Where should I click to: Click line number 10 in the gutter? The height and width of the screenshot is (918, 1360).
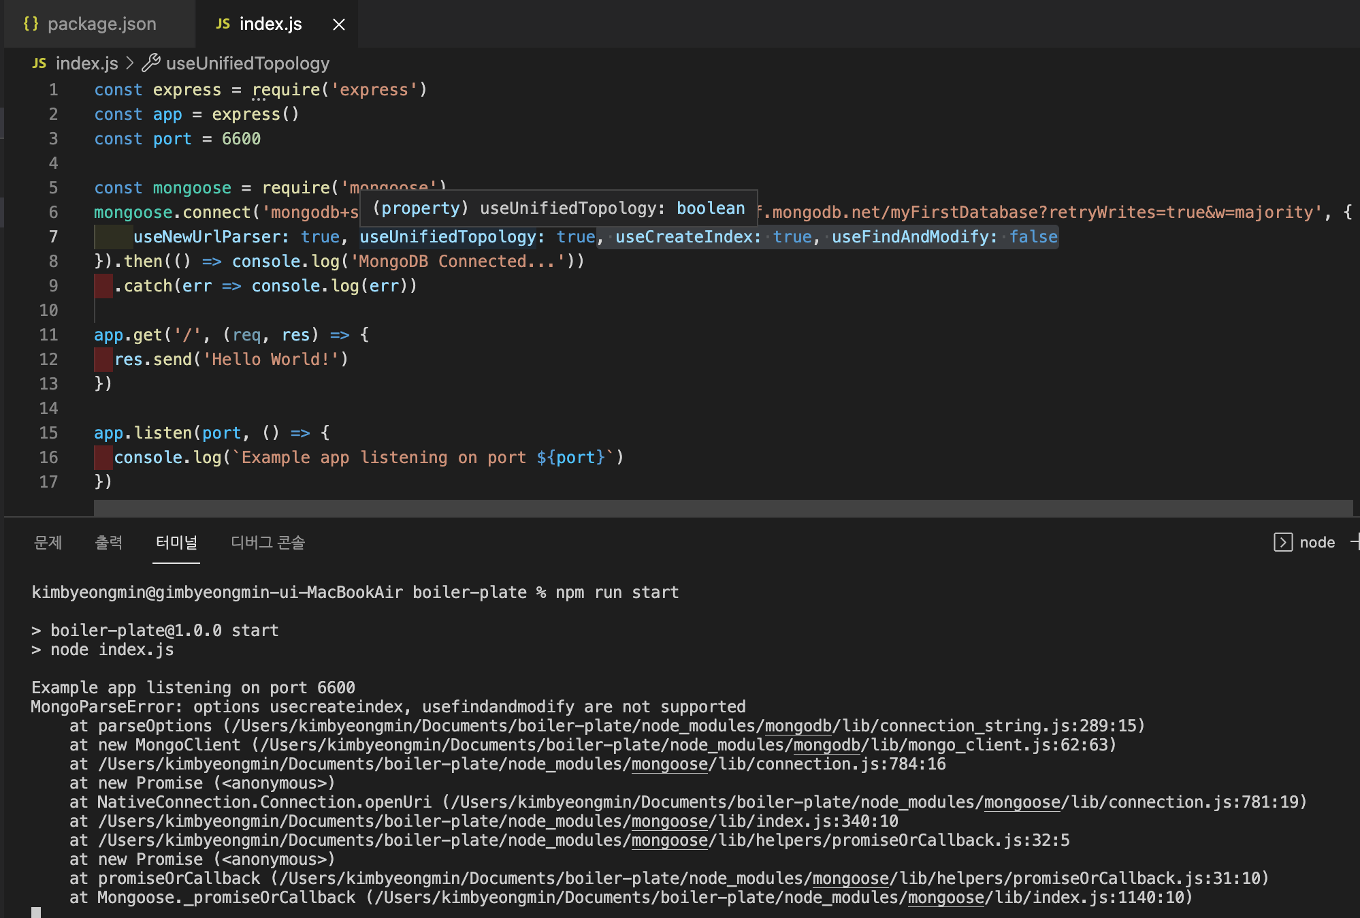(x=48, y=311)
